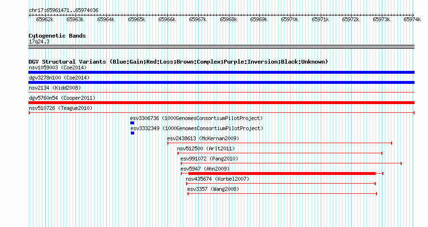Click the 65963k ruler tick label
Screen dimensions: 428x227
point(75,19)
